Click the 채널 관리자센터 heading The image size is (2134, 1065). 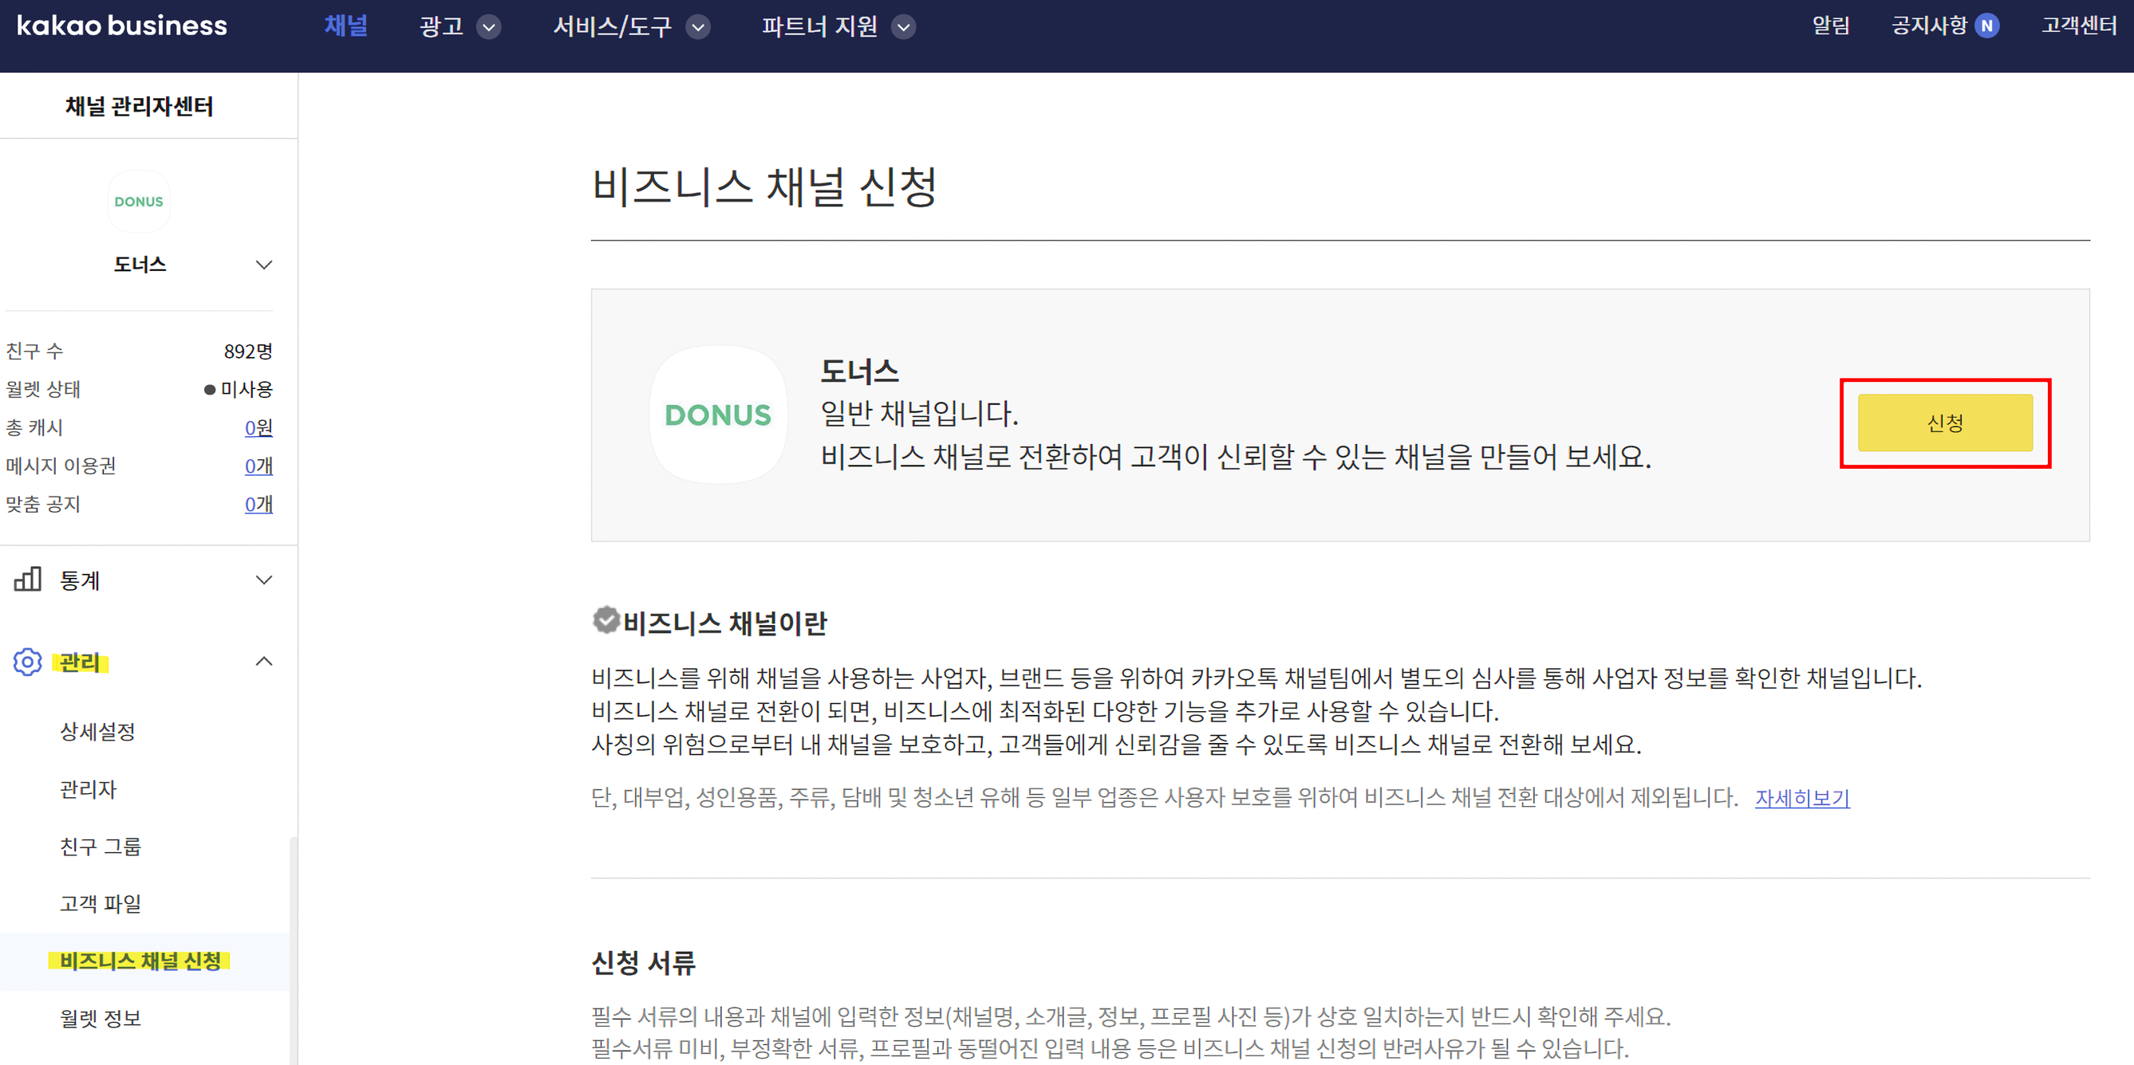point(139,106)
